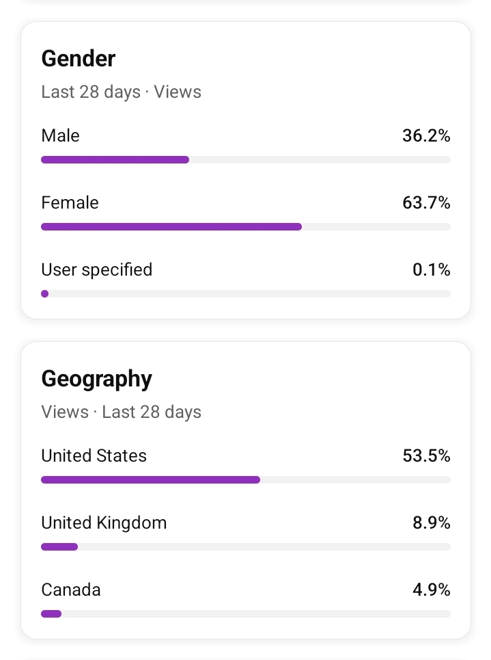Viewport: 491px width, 660px height.
Task: Click the Gender subtitle "Last 28 days · Views"
Action: pos(121,92)
